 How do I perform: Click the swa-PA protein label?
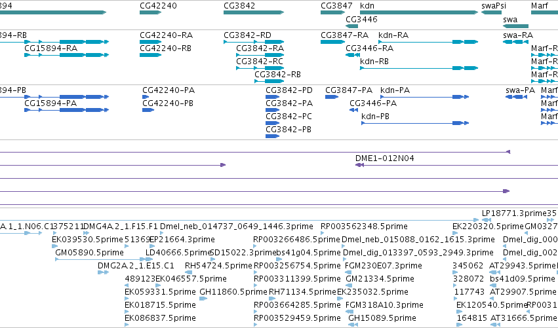pyautogui.click(x=520, y=90)
